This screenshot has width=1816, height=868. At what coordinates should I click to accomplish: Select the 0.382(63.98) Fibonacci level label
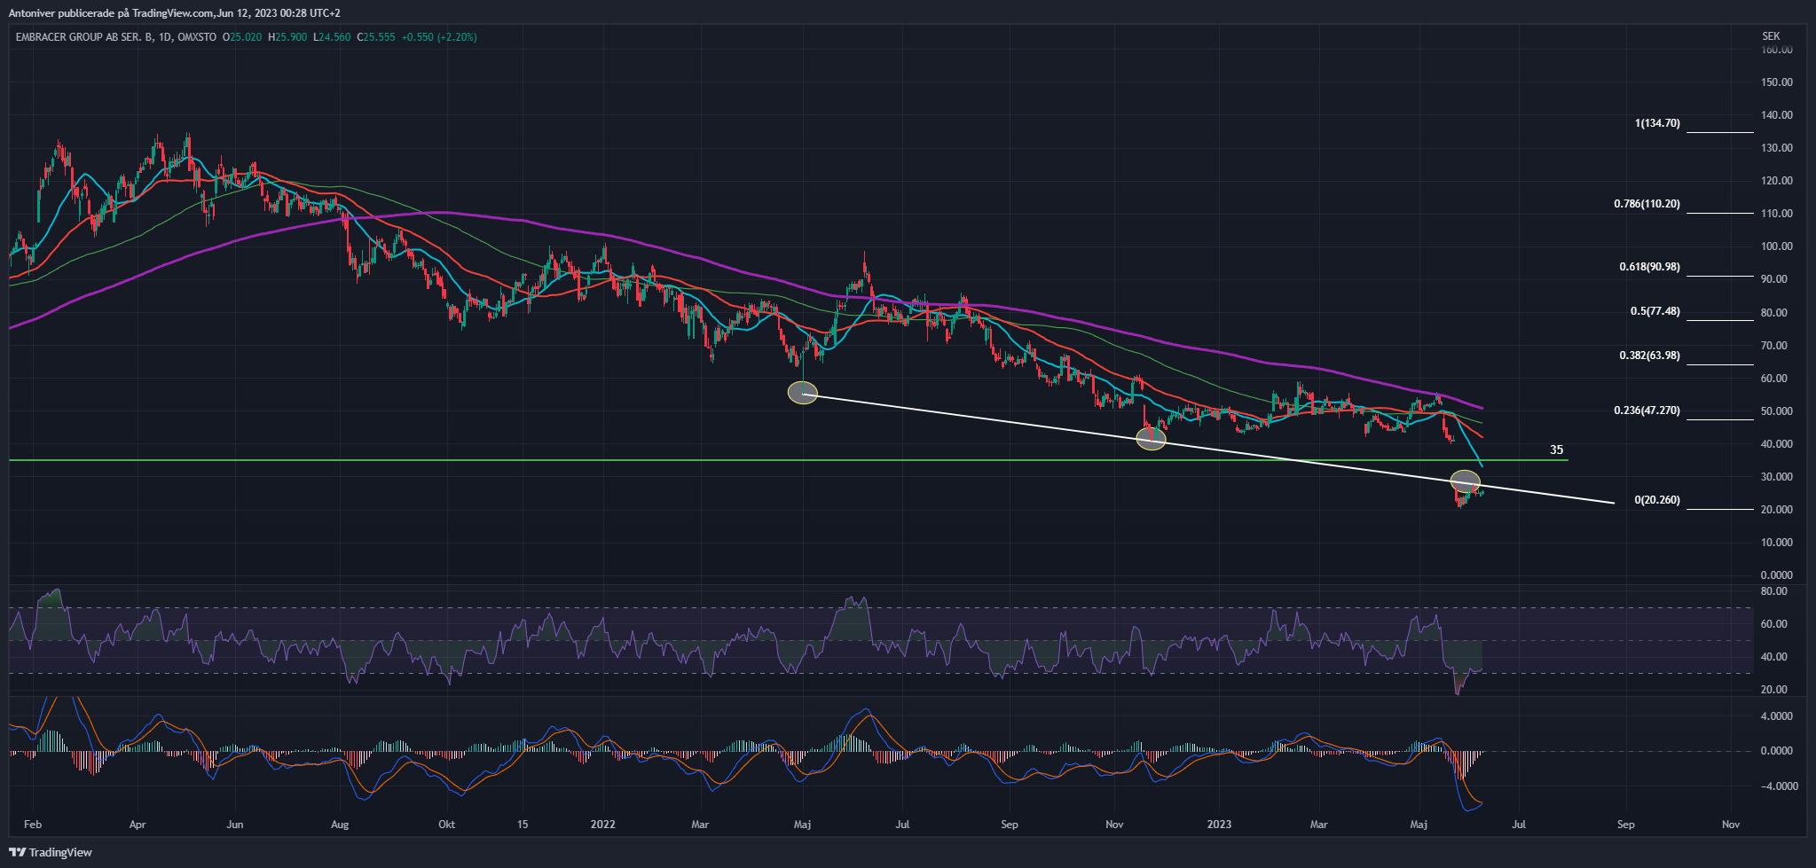1648,356
